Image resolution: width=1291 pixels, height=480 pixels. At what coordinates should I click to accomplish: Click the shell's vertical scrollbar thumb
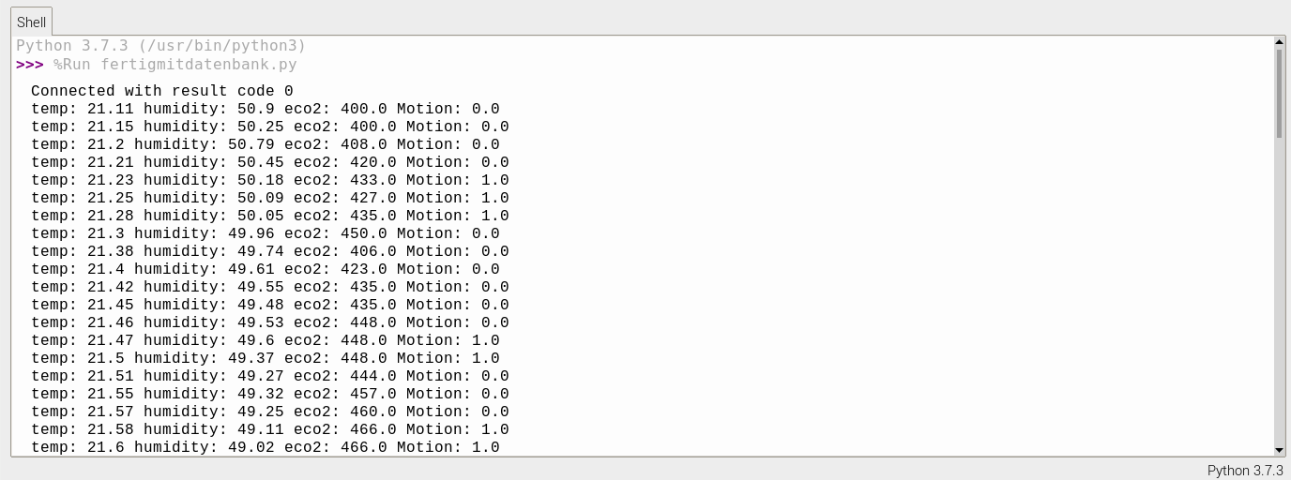point(1279,94)
